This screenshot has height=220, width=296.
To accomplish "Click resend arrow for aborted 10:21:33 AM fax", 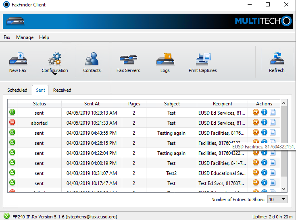I will pos(256,122).
